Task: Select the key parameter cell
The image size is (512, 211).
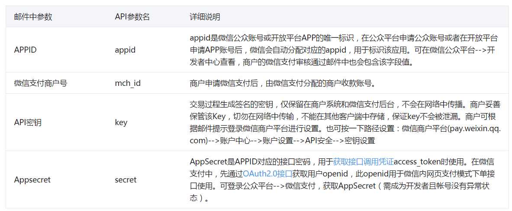Action: (x=121, y=123)
